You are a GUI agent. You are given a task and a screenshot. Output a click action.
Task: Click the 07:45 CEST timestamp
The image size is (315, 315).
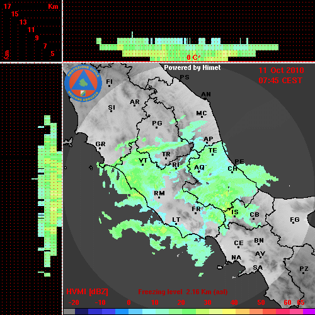(280, 81)
